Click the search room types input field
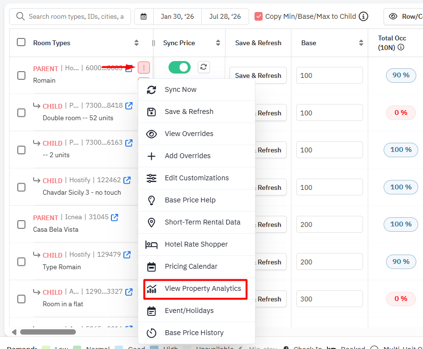The width and height of the screenshot is (423, 349). [77, 16]
